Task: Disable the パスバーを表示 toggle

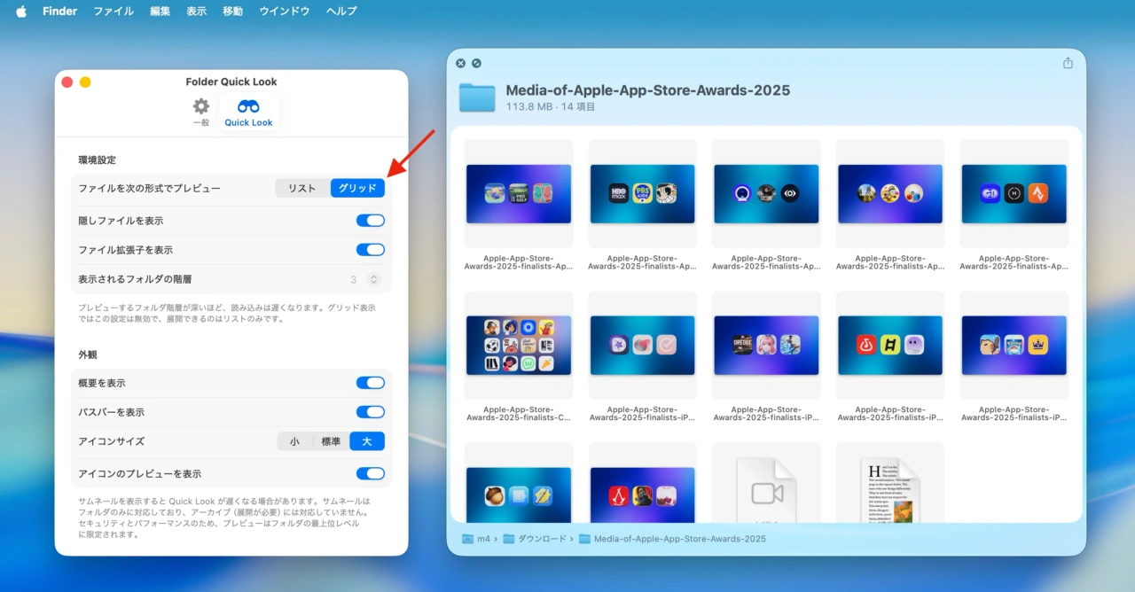Action: tap(371, 411)
